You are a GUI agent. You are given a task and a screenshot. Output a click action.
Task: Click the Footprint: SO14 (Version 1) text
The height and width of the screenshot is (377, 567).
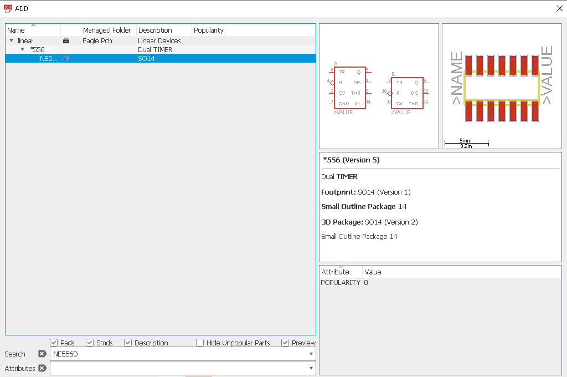tap(366, 192)
